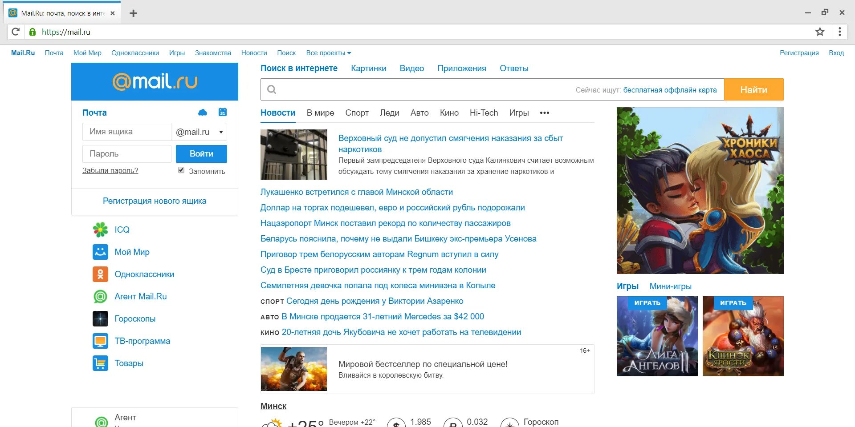
Task: Open the battle royale ad thumbnail
Action: 293,369
